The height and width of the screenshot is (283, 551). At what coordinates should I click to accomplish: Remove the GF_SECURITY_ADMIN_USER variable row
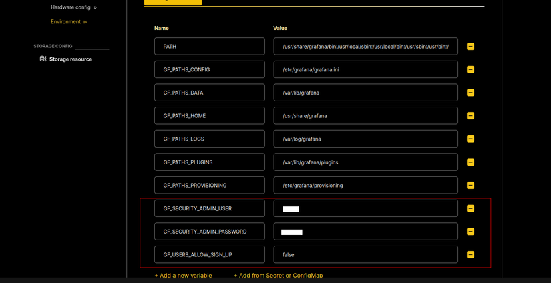(x=471, y=208)
